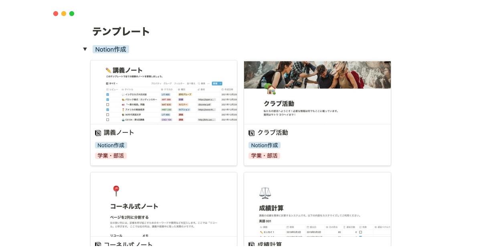
Task: Open the クラブ活動 card title link
Action: (273, 133)
